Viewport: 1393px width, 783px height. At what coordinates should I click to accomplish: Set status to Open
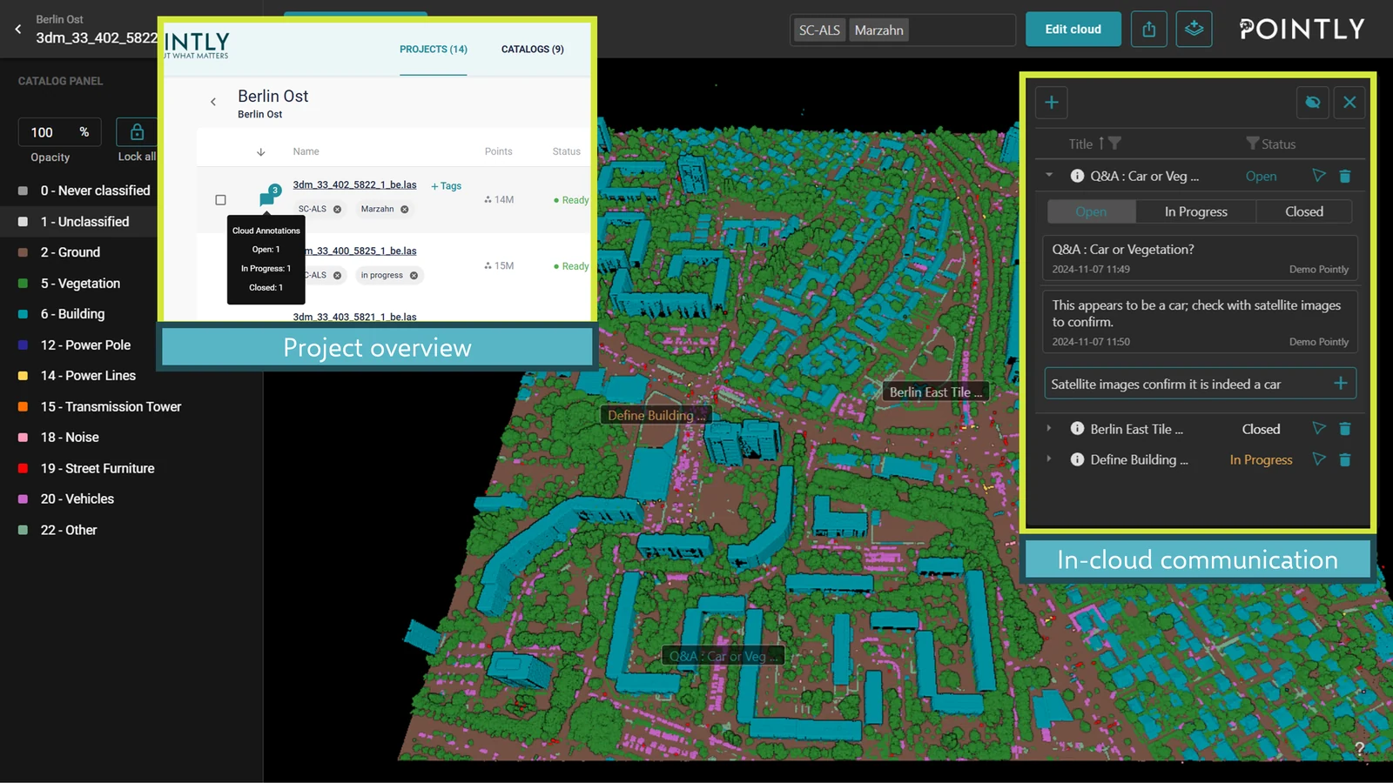(x=1092, y=211)
